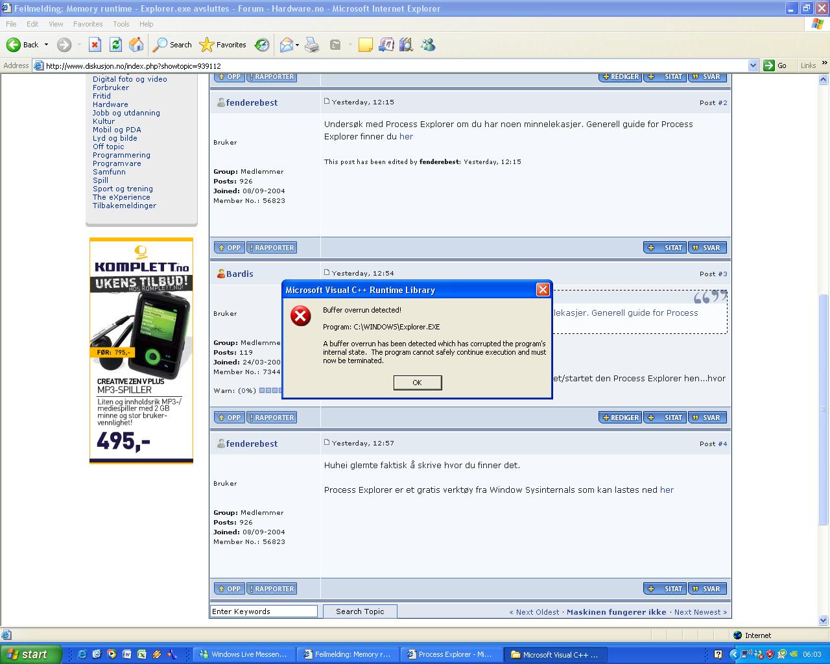Image resolution: width=830 pixels, height=664 pixels.
Task: Open the Messenger icon in toolbar
Action: click(x=428, y=45)
